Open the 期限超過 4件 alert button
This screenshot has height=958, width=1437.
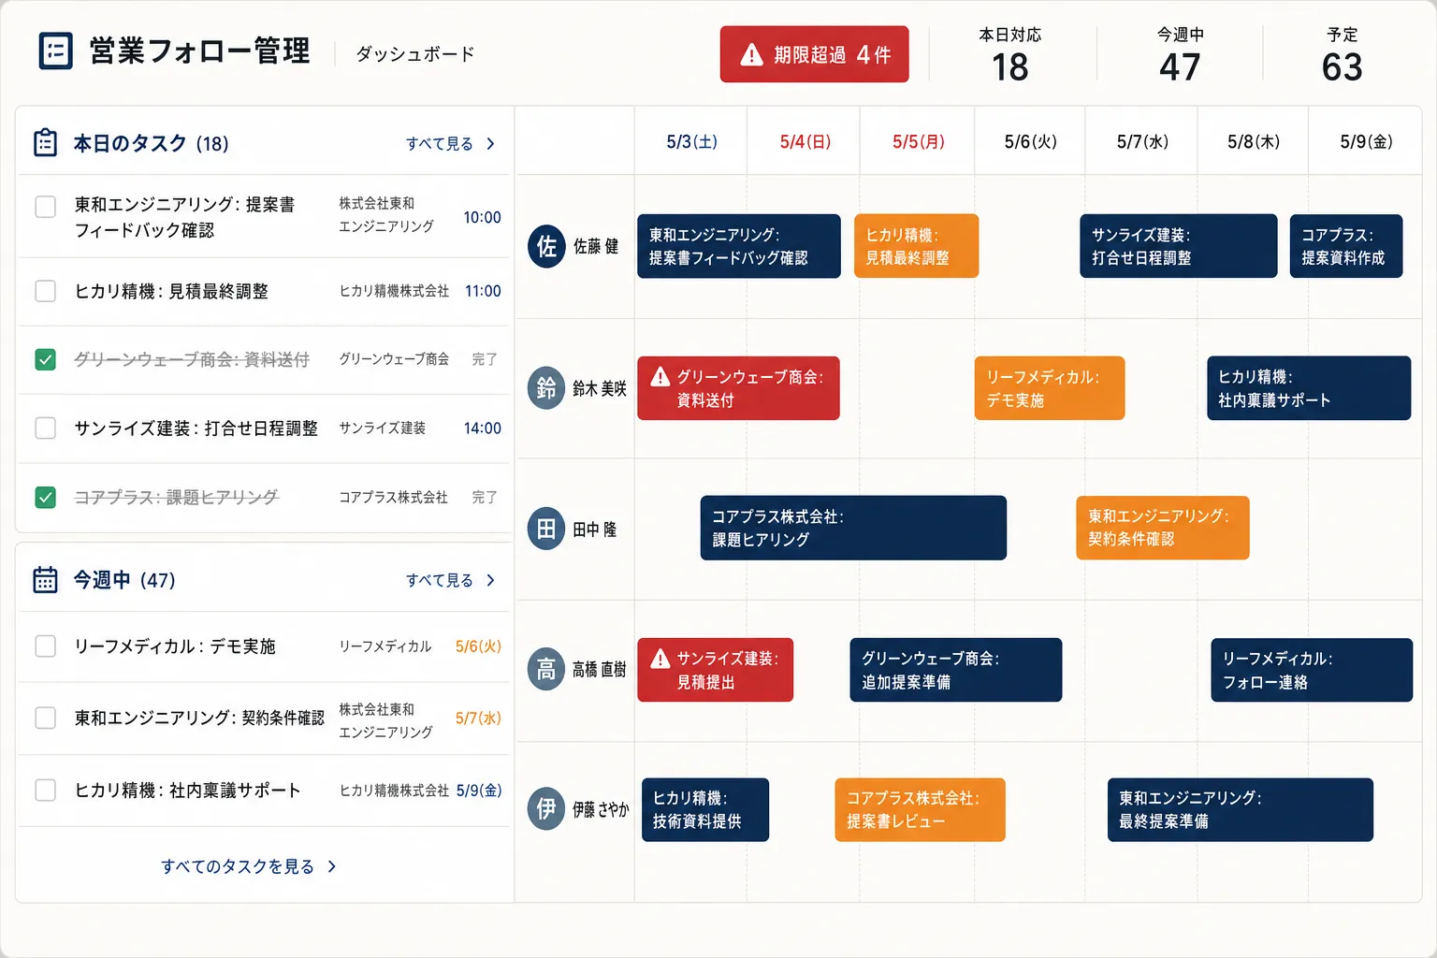tap(814, 54)
